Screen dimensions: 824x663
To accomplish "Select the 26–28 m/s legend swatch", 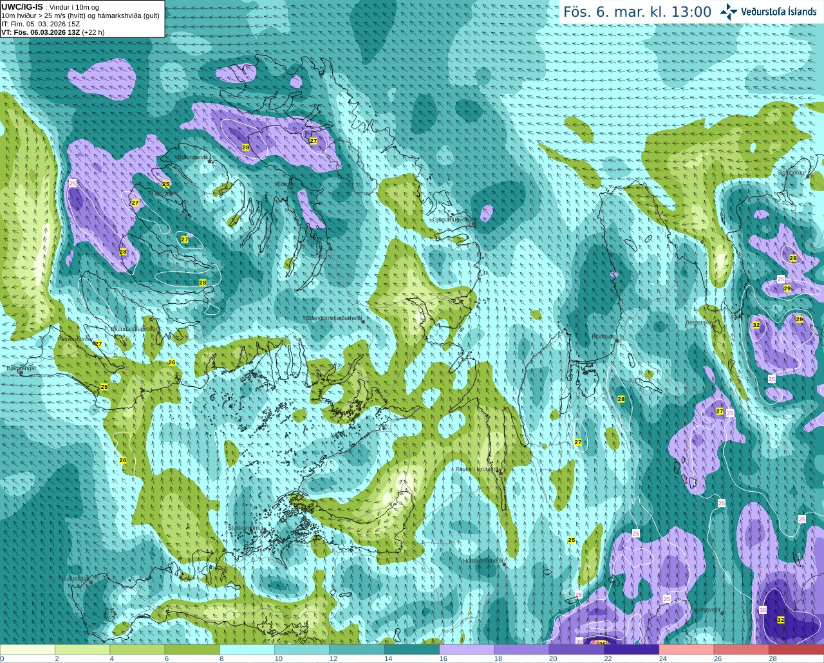I will point(742,649).
